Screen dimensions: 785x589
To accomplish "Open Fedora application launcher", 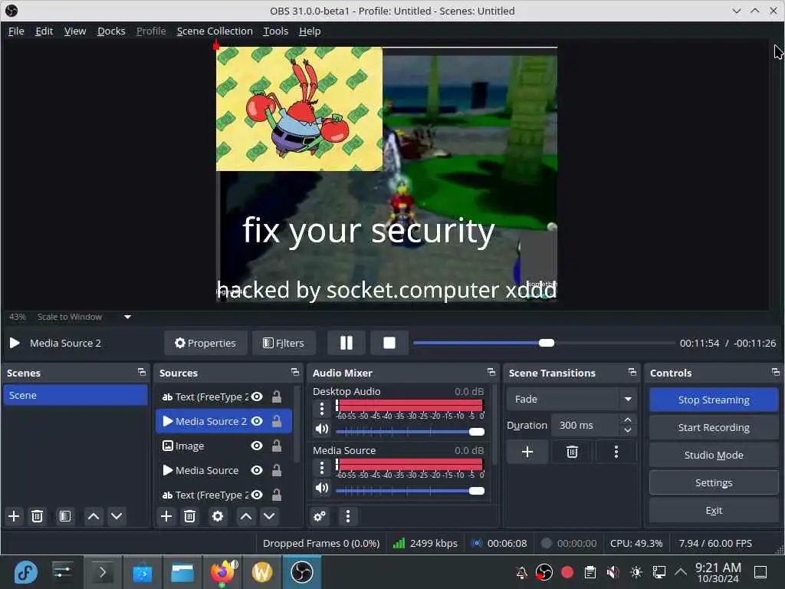I will (25, 571).
